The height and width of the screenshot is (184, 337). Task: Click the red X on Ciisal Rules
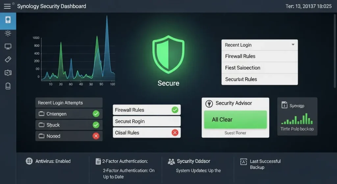click(x=175, y=133)
